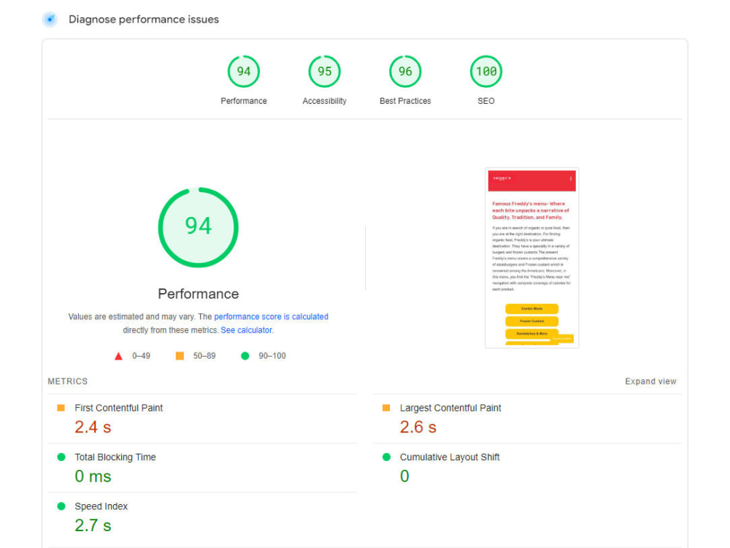Open the SEO score gauge 100
Screen dimensions: 730x548
pyautogui.click(x=486, y=72)
